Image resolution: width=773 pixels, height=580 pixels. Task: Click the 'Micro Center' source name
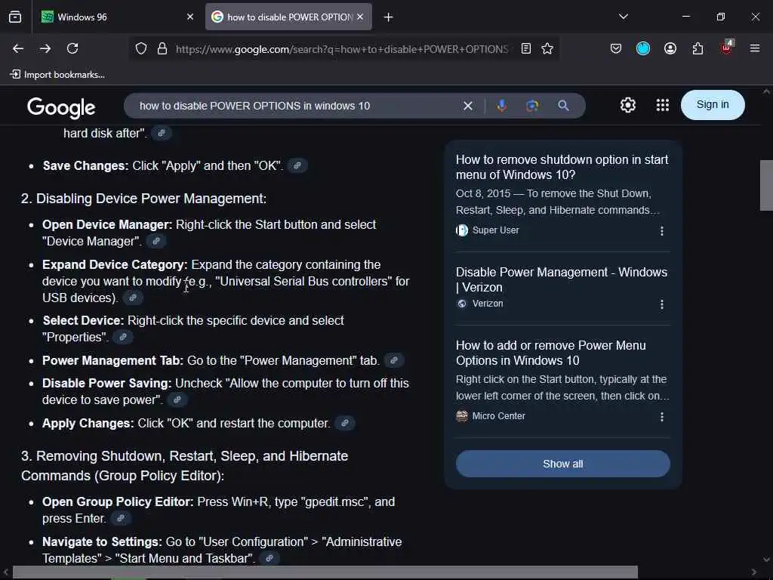point(498,416)
